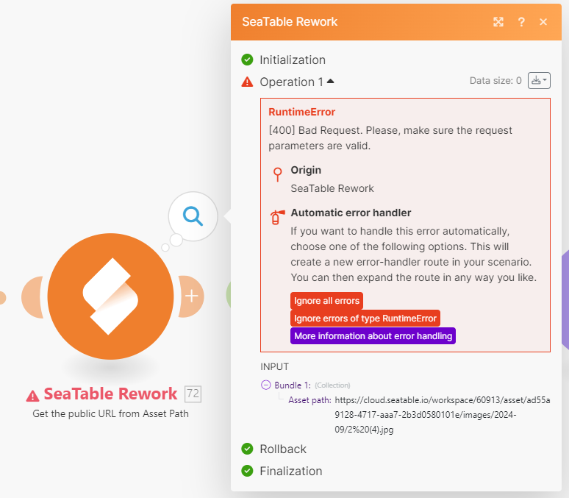Click Ignore errors of type RuntimeError
The height and width of the screenshot is (498, 569).
[x=365, y=319]
